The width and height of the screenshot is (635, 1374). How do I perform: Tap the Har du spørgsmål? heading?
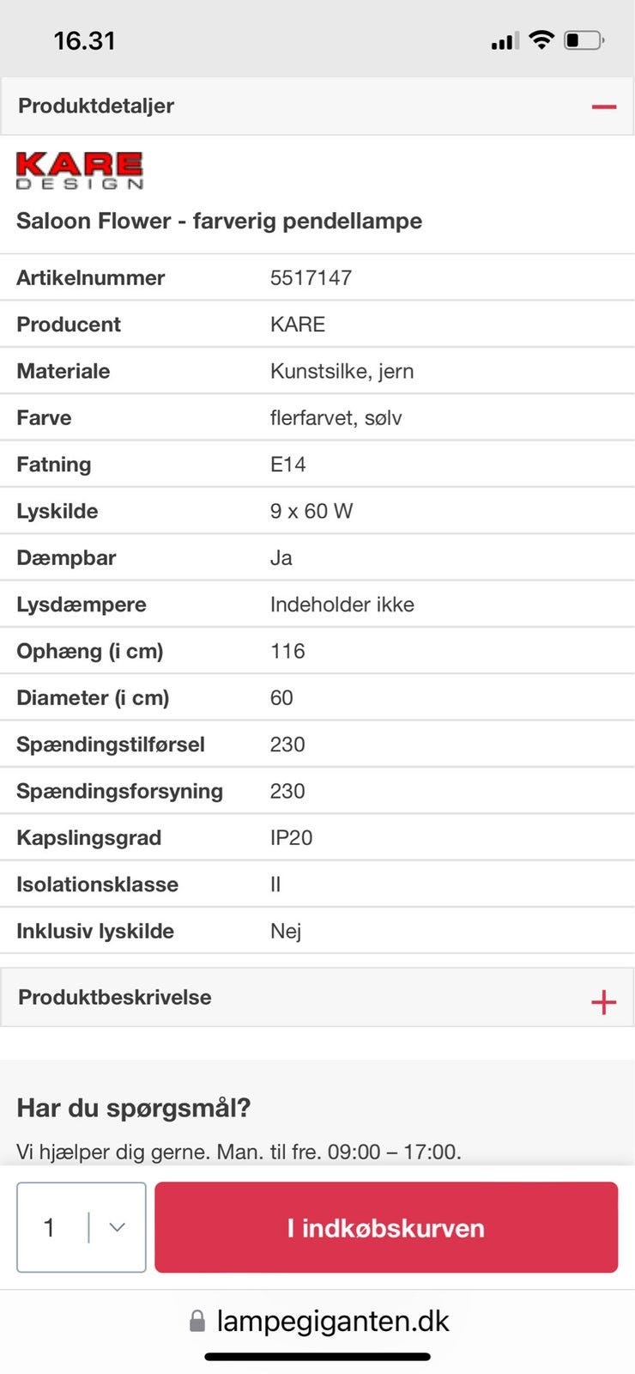click(134, 1108)
